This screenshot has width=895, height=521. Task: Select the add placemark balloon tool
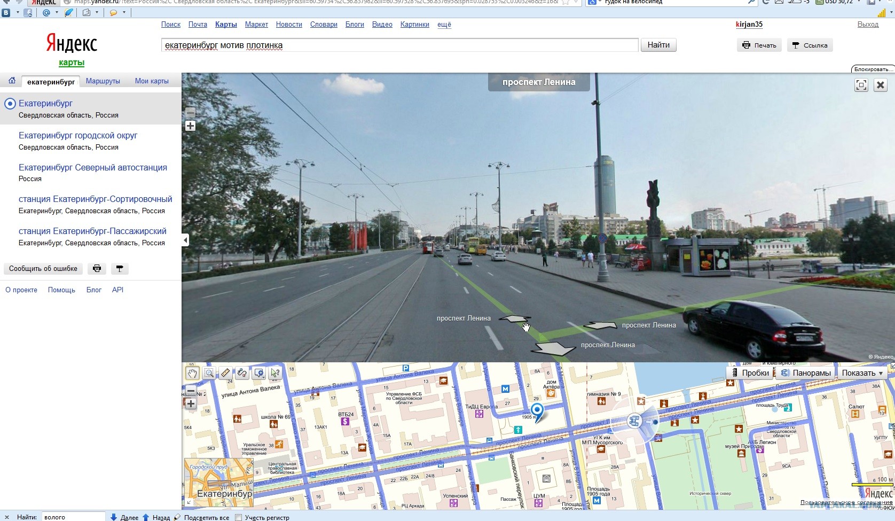pyautogui.click(x=258, y=373)
